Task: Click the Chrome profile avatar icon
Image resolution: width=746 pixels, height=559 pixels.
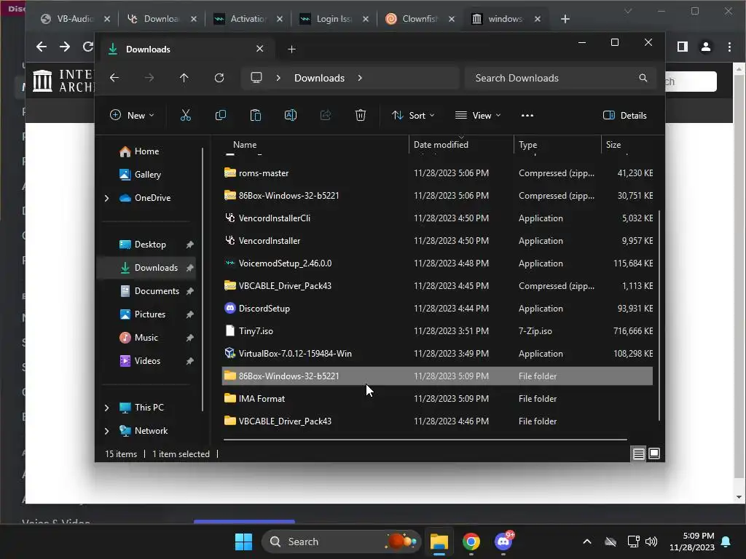Action: point(706,47)
